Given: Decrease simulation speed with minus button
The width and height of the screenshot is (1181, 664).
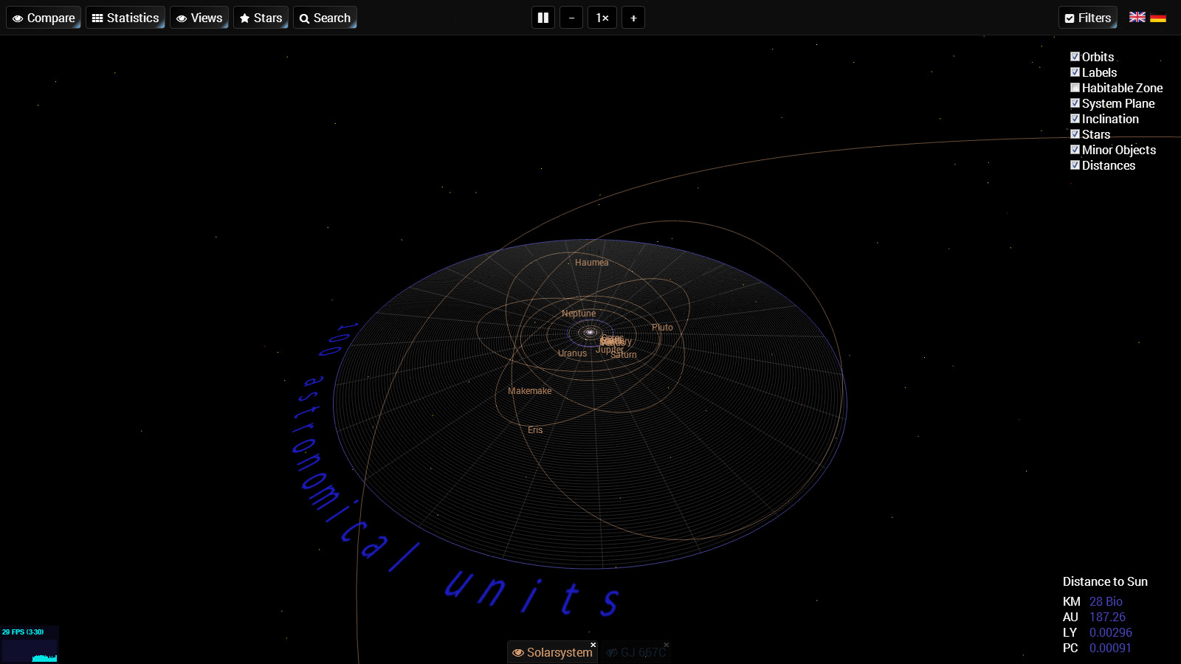Looking at the screenshot, I should pyautogui.click(x=571, y=18).
